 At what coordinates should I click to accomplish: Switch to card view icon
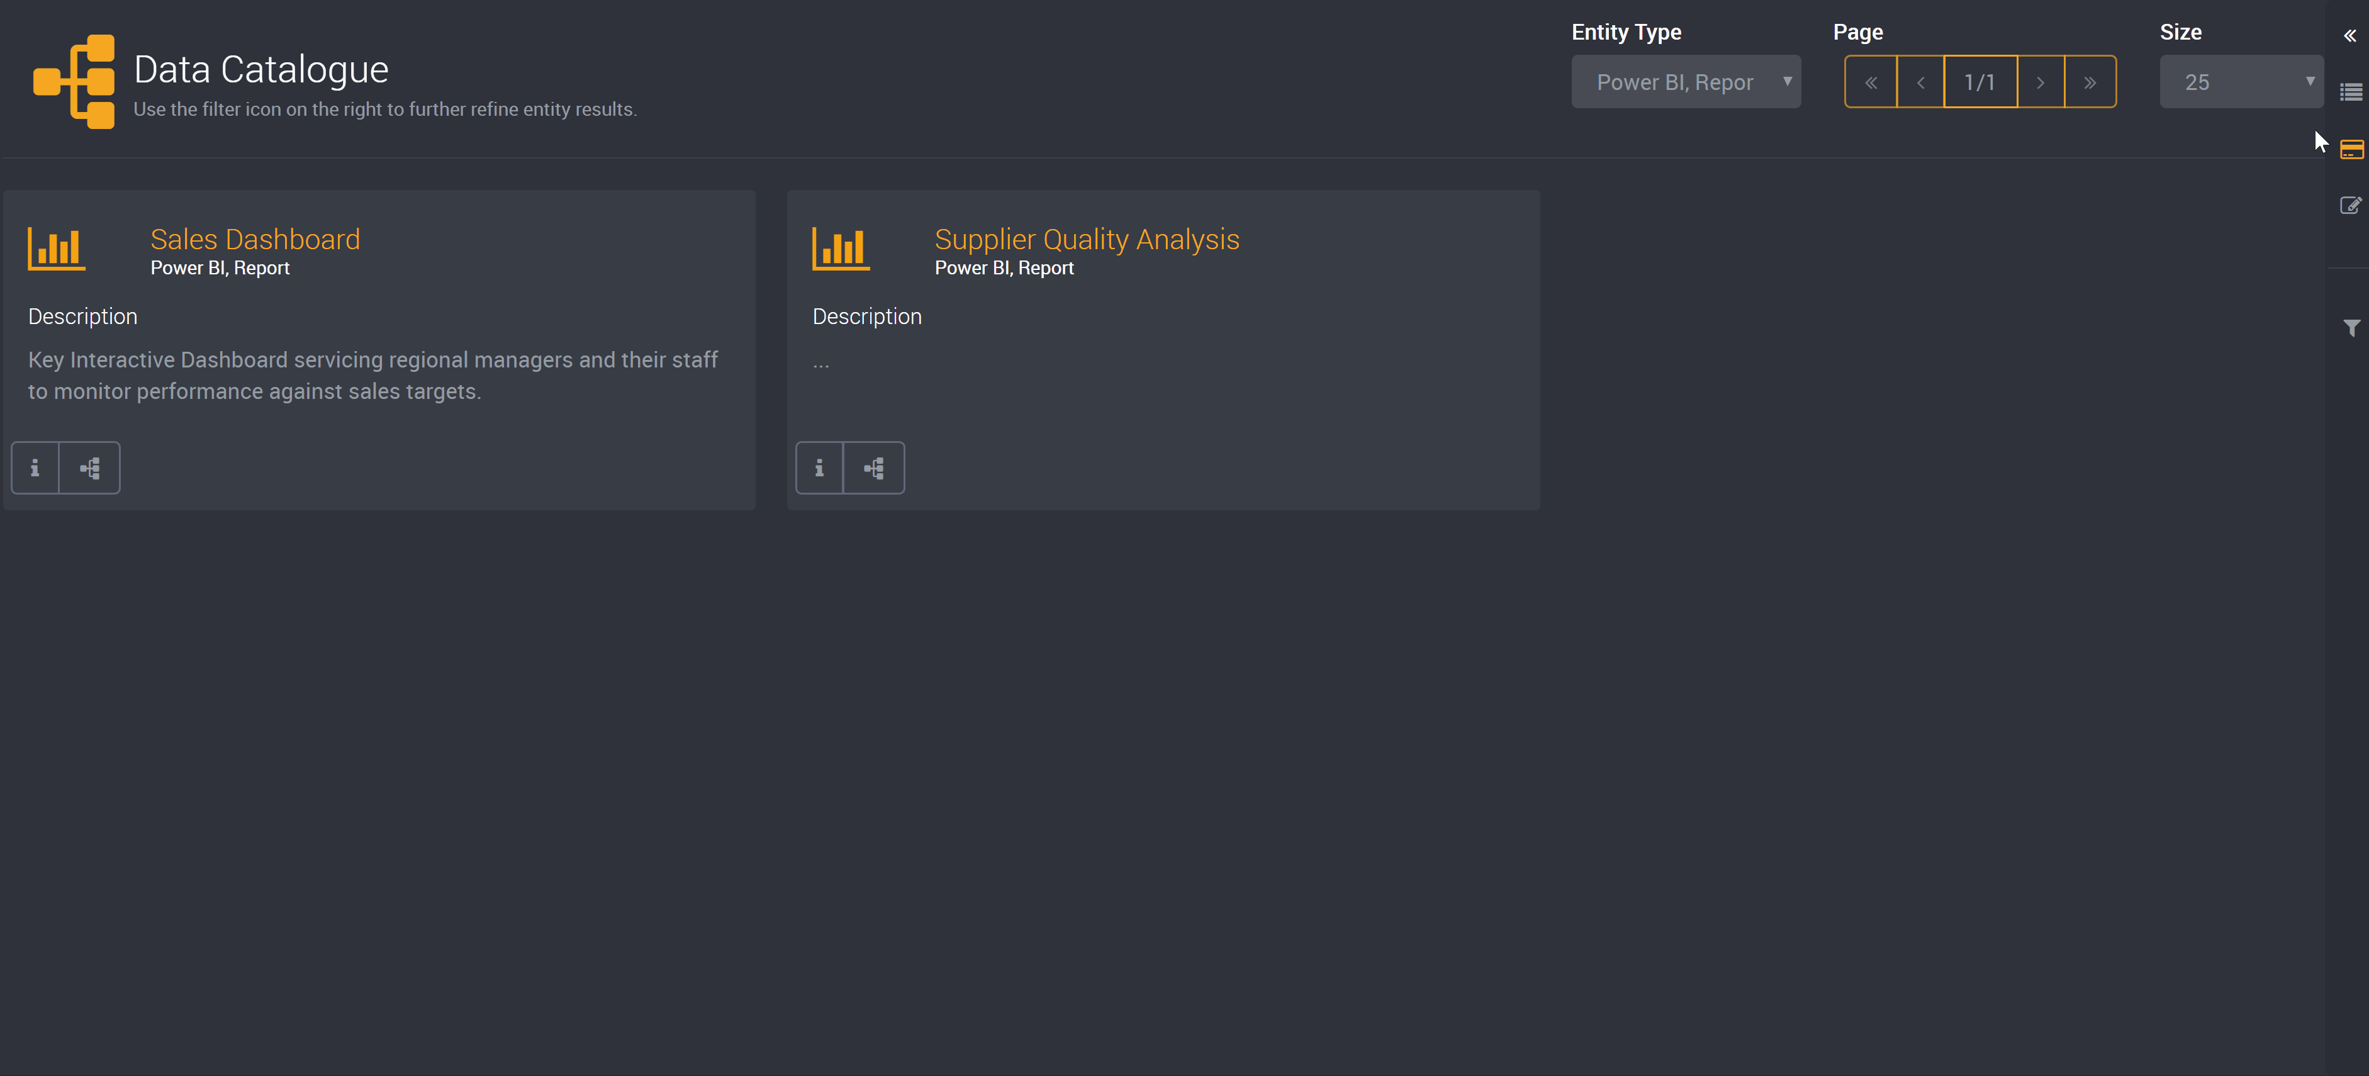coord(2351,150)
